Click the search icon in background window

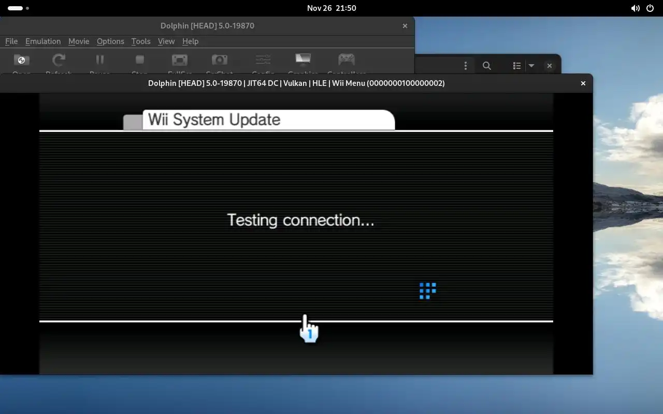tap(487, 66)
